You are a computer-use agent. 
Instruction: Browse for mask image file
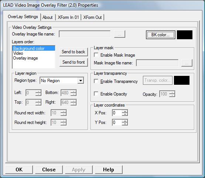point(187,63)
